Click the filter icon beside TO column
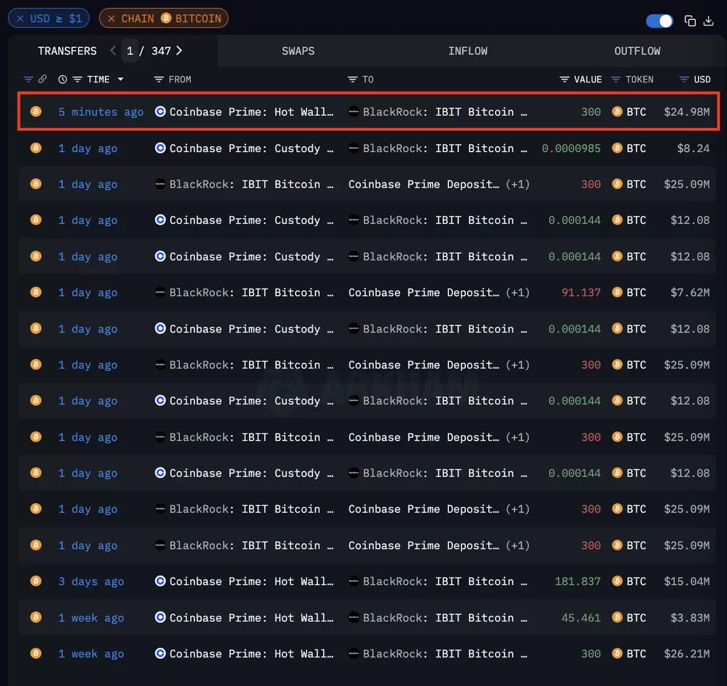 tap(353, 79)
